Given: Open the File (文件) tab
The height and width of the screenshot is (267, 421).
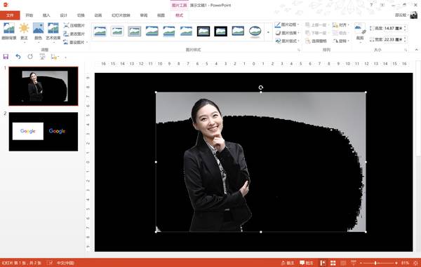Looking at the screenshot, I should tap(10, 15).
